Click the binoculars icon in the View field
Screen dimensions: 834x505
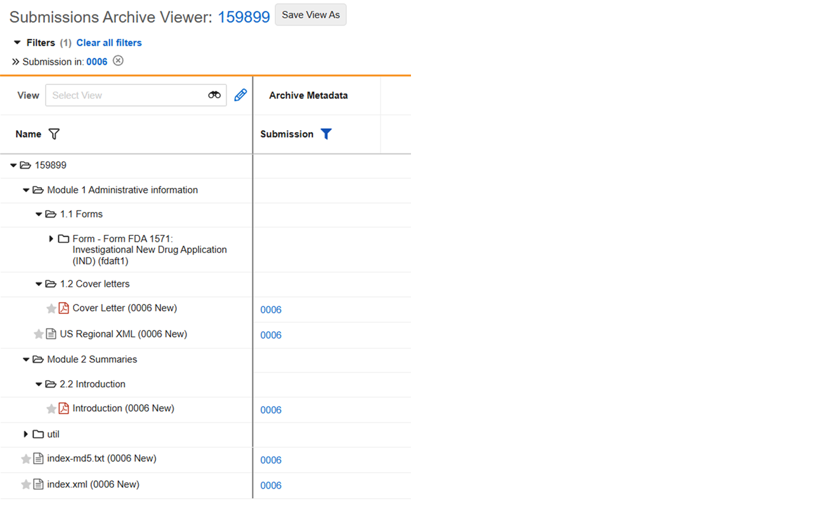pyautogui.click(x=214, y=95)
